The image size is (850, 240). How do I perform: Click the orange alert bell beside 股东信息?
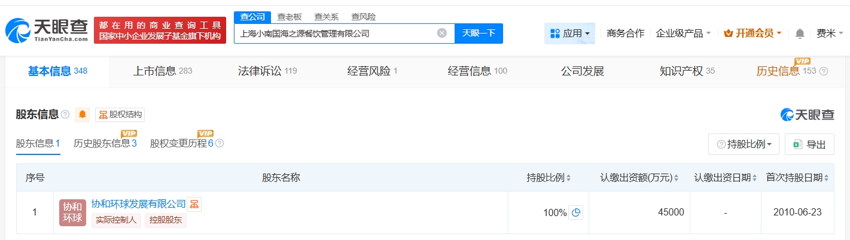pyautogui.click(x=83, y=115)
